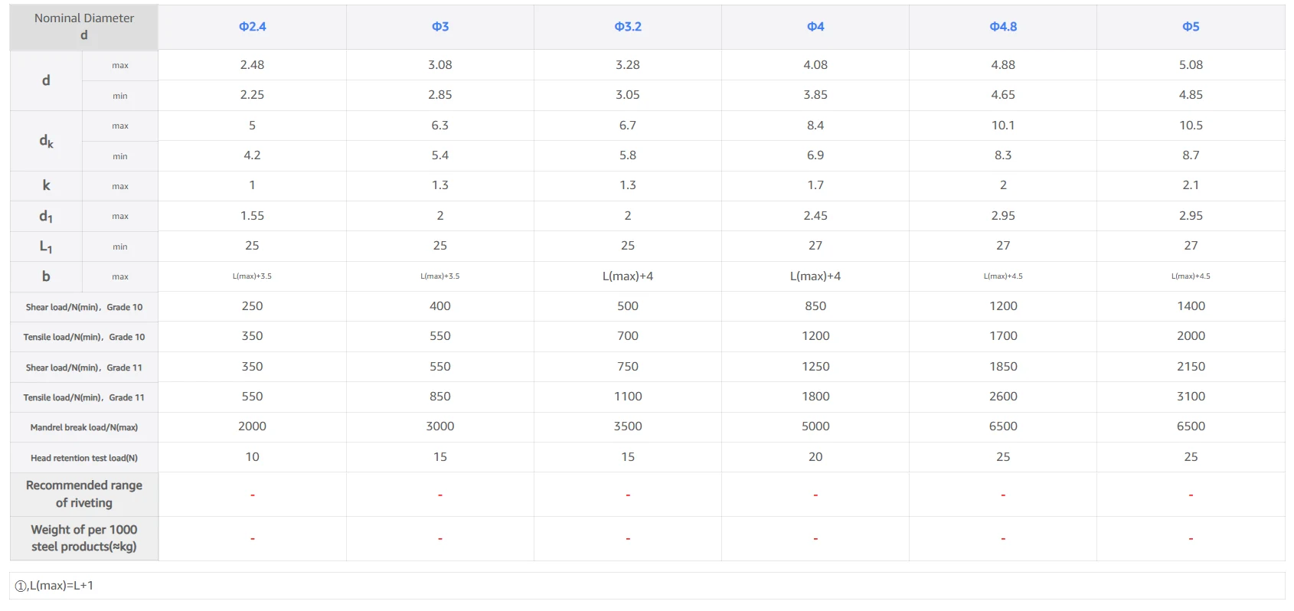Click shear Grade 10 value 1400
This screenshot has width=1294, height=611.
(x=1191, y=306)
